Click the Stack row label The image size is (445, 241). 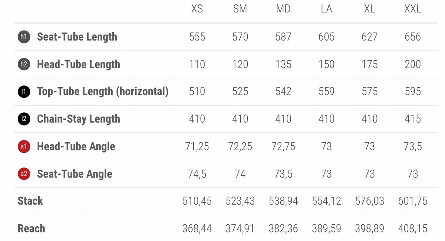(x=30, y=201)
